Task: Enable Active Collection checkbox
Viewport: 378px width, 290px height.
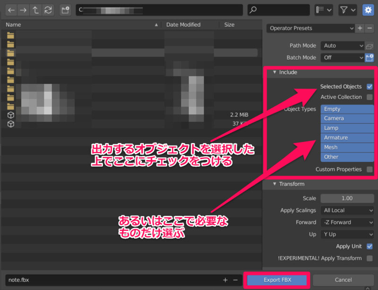Action: click(x=369, y=97)
